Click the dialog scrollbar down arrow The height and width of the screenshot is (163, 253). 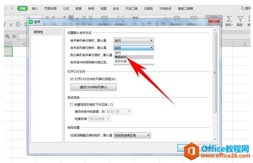click(215, 139)
